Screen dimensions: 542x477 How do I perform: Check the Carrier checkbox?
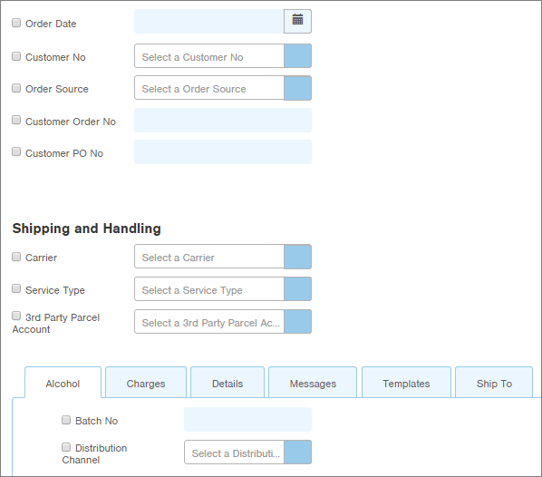coord(16,257)
